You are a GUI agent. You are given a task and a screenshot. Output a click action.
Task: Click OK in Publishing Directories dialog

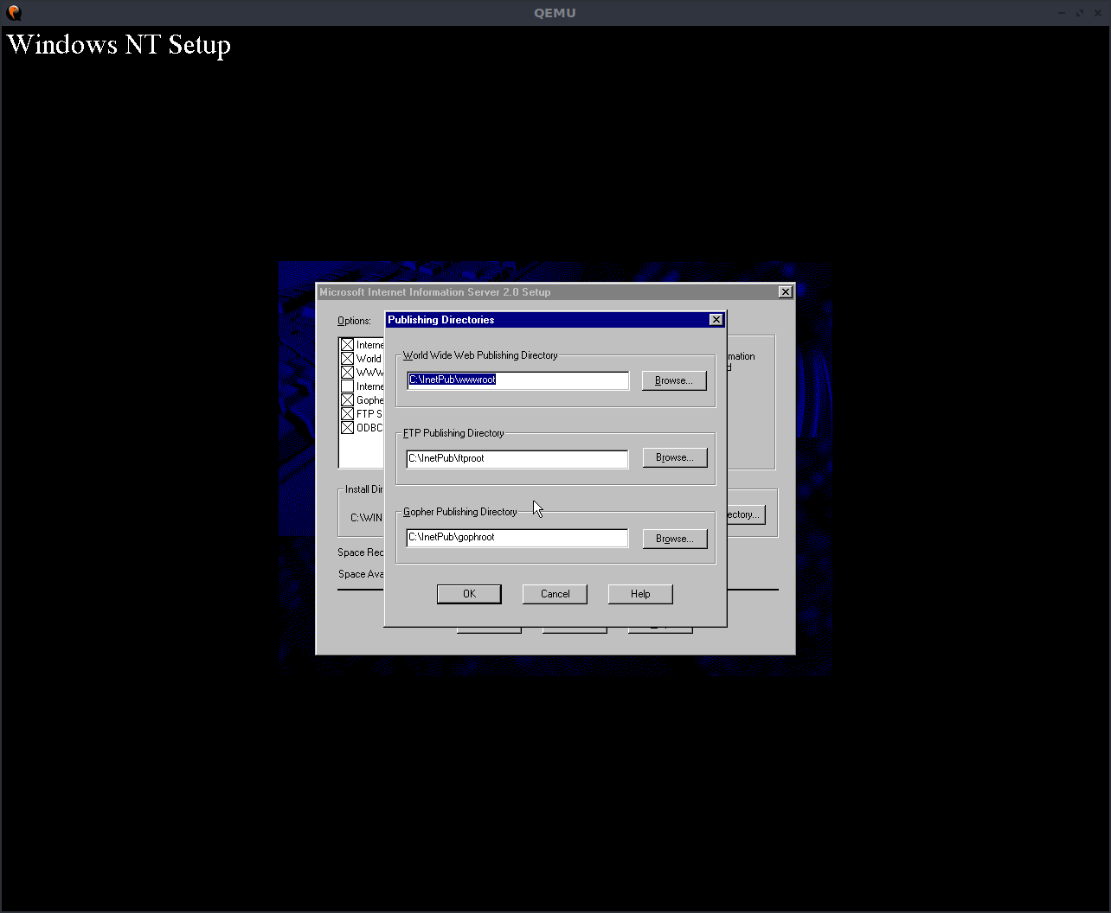(469, 594)
